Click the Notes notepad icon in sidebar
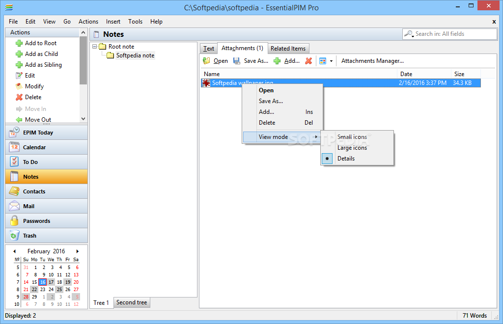Image resolution: width=503 pixels, height=324 pixels. coord(14,177)
